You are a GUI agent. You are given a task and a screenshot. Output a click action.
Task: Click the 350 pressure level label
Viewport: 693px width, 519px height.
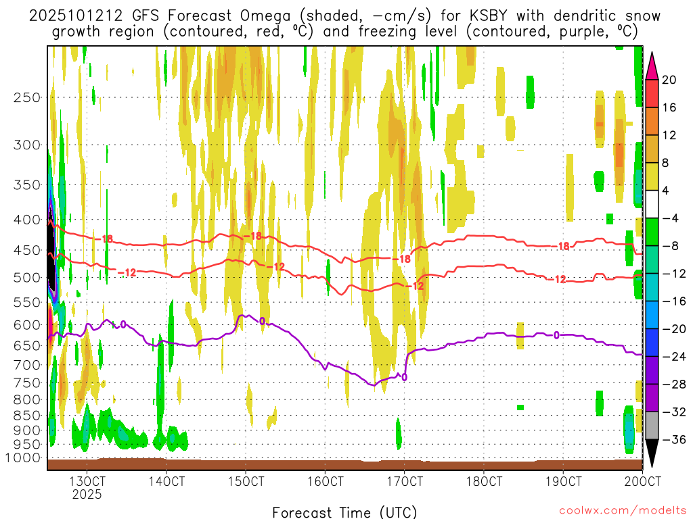pos(27,185)
